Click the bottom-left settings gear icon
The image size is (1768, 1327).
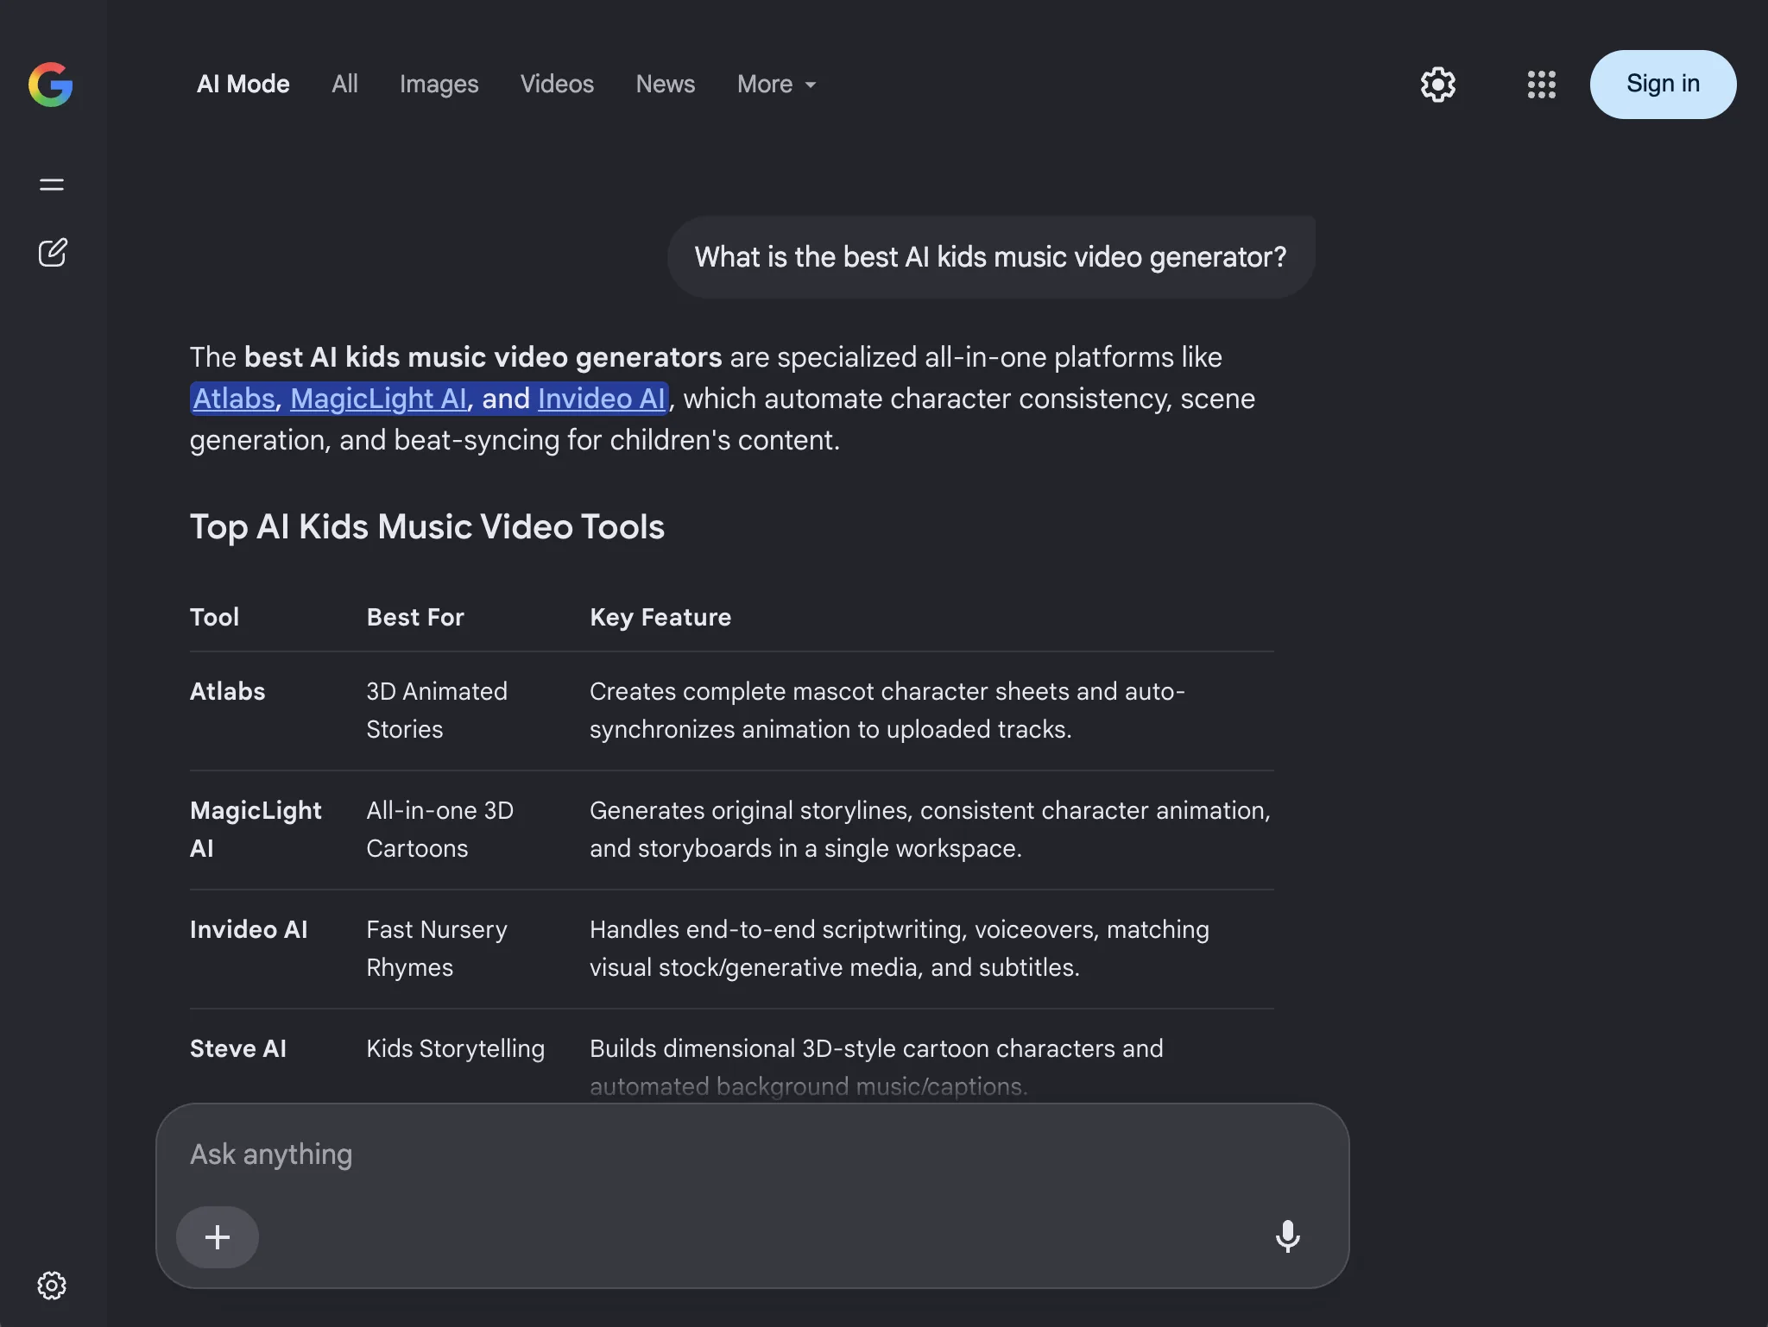point(52,1286)
